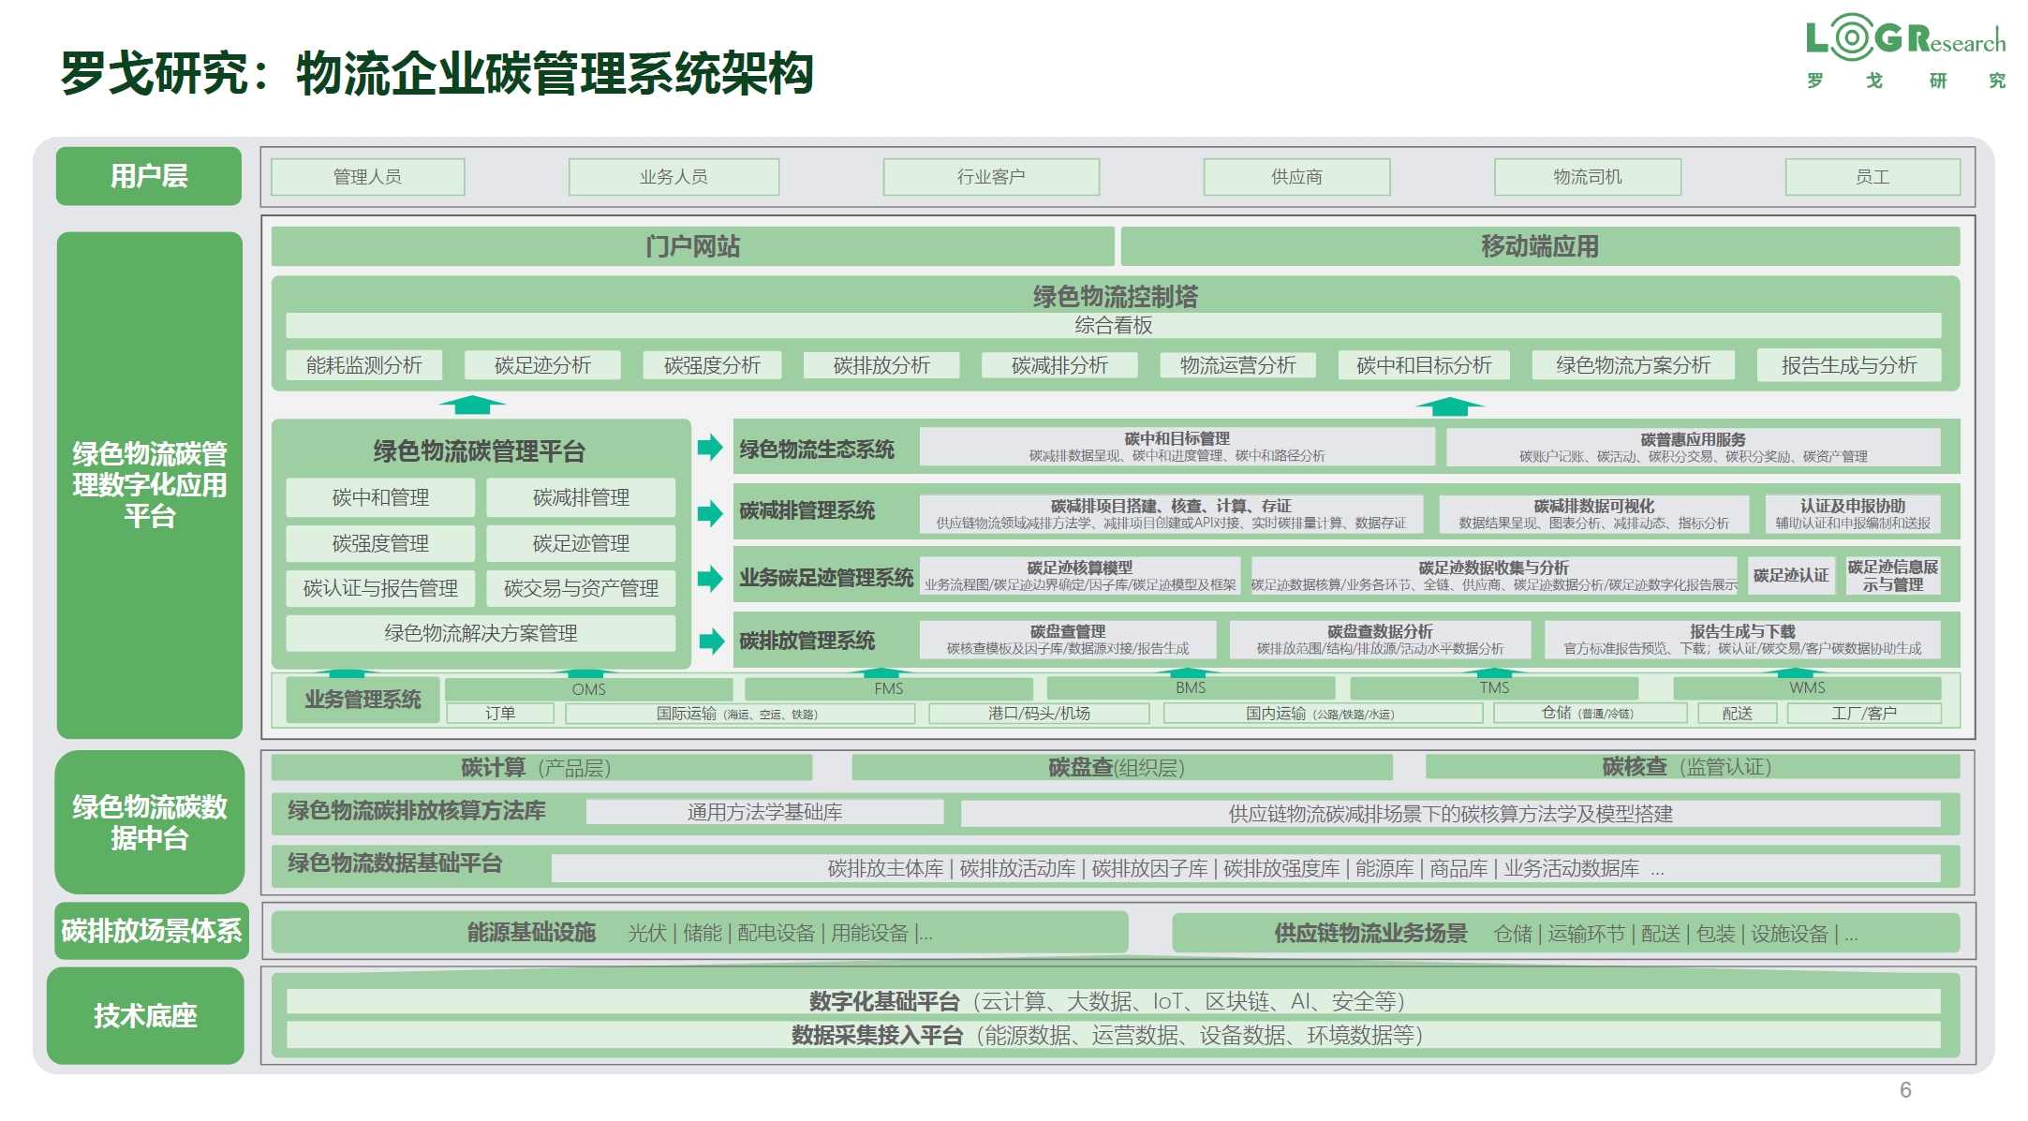Click the 业务人员 user box
The image size is (2028, 1121).
coord(674,177)
